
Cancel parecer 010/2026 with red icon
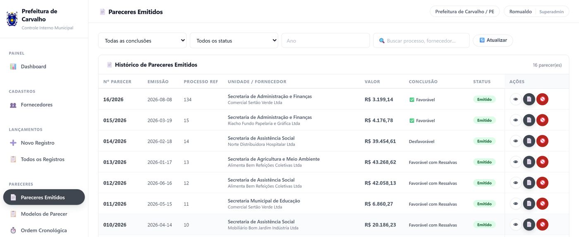coord(542,225)
